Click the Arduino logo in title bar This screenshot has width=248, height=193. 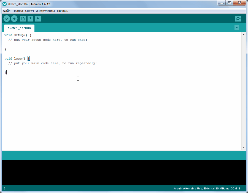point(4,4)
